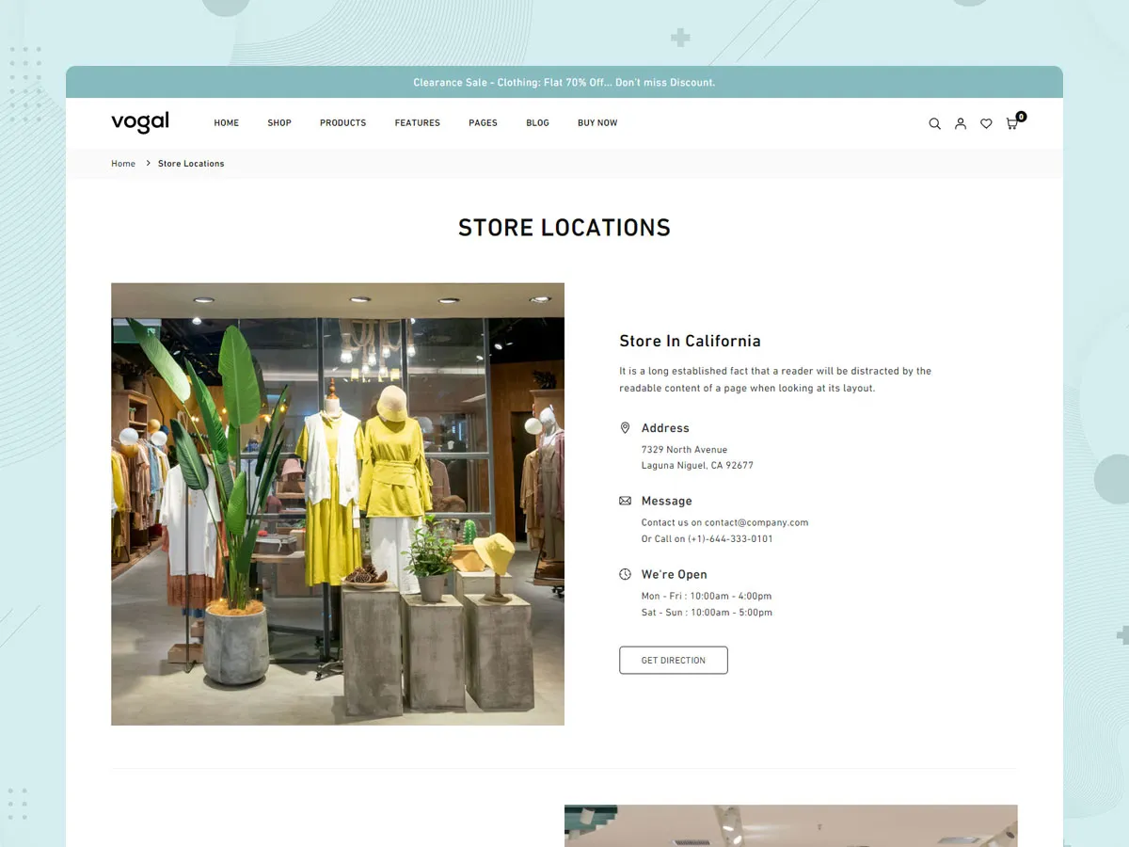
Task: Click the We're Open clock icon
Action: pyautogui.click(x=625, y=574)
